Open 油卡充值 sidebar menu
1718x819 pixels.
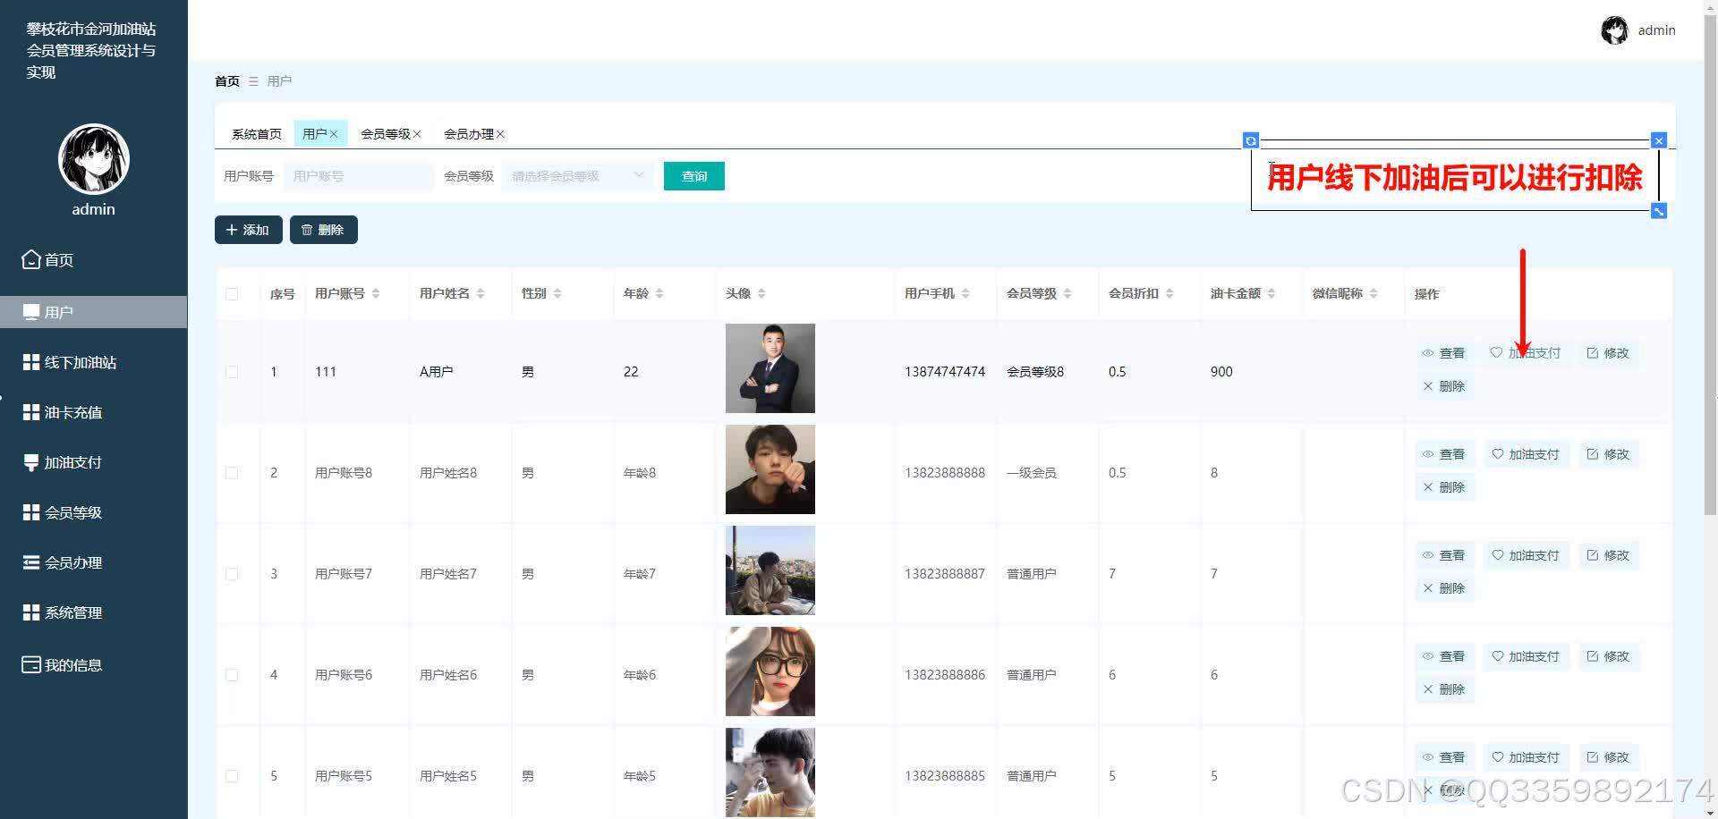pos(63,412)
